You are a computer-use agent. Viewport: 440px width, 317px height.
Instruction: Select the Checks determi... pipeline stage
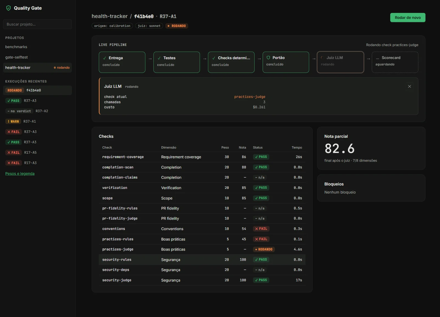point(231,62)
